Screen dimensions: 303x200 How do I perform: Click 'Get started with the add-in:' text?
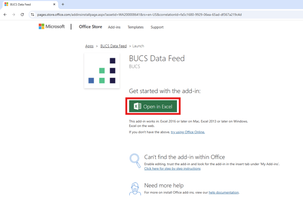click(165, 91)
